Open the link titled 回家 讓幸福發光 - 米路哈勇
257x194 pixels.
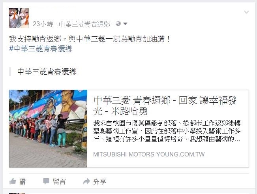click(x=165, y=106)
